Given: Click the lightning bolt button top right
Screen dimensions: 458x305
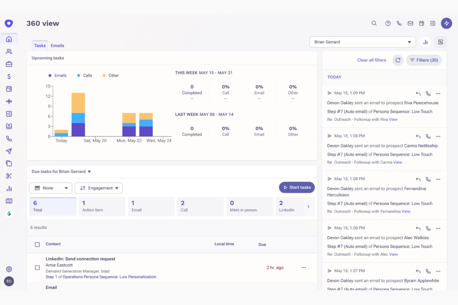Looking at the screenshot, I should click(x=447, y=23).
